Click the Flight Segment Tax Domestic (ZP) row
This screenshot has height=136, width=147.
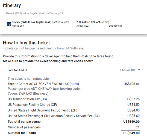pos(73,110)
